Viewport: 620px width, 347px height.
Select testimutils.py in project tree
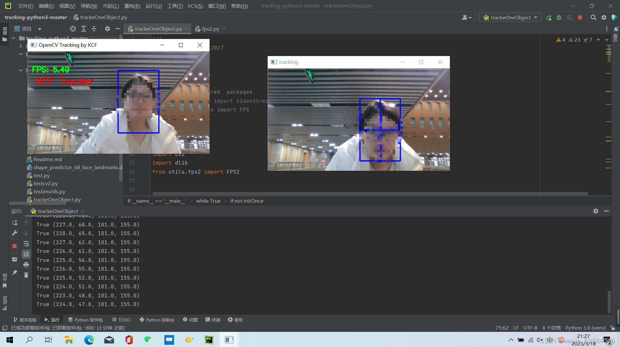49,191
